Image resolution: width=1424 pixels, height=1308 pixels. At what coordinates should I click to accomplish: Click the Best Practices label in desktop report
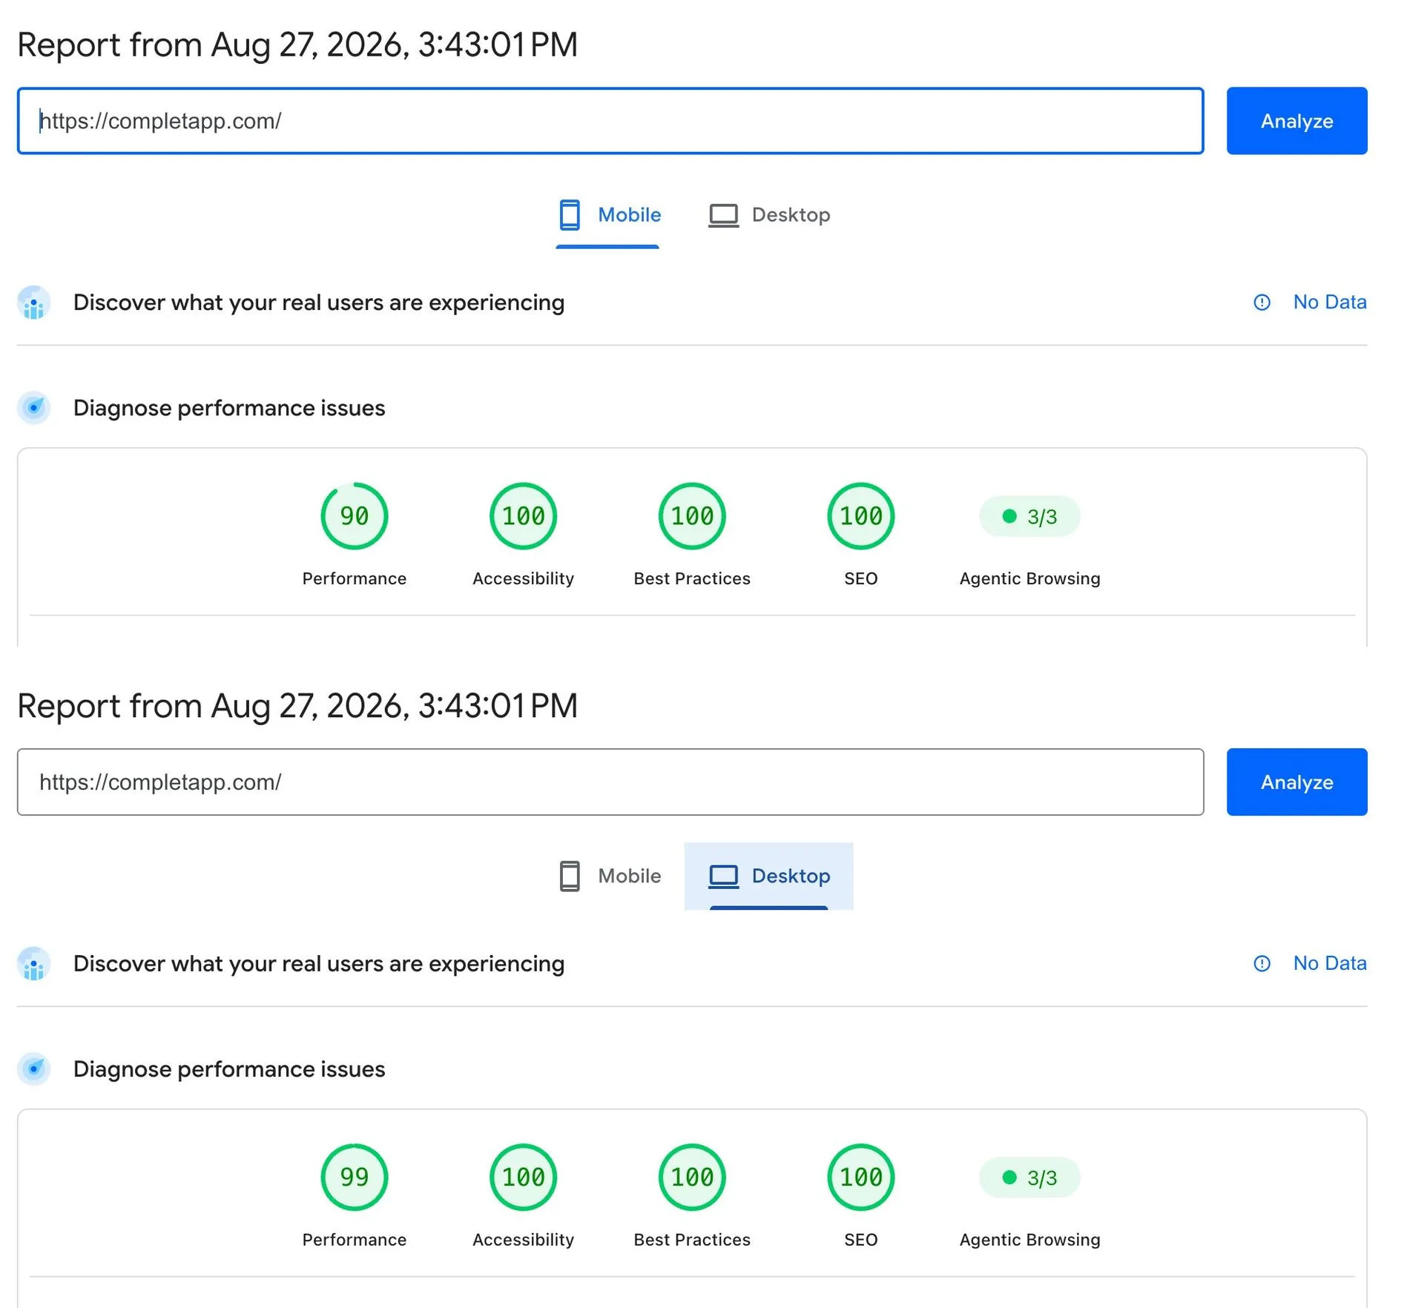pos(692,1240)
